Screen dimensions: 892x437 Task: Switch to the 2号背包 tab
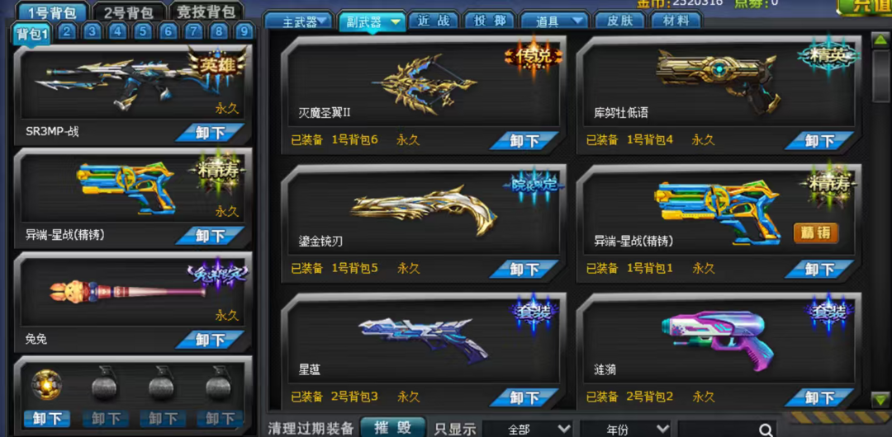[x=129, y=12]
